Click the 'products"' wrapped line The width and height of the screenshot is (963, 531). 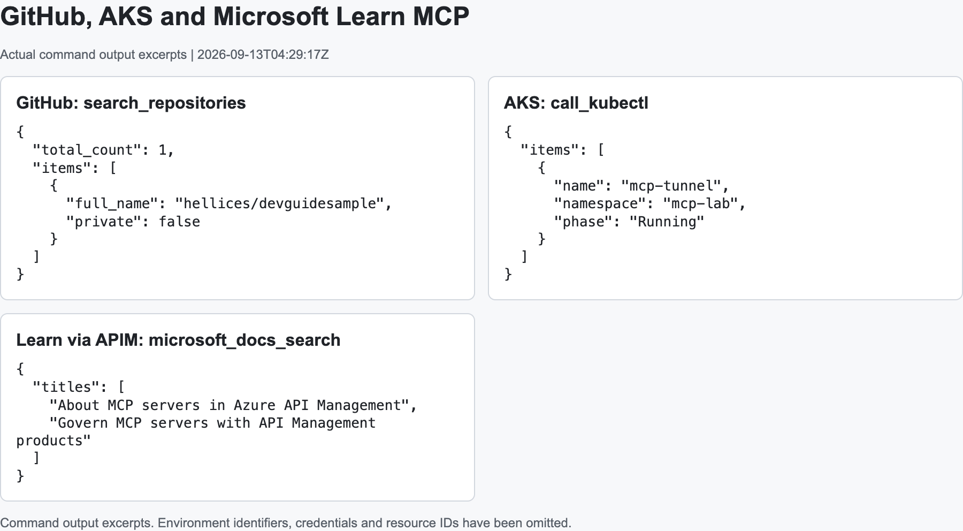coord(53,441)
